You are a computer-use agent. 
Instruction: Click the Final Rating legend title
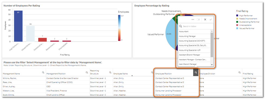tap(242, 11)
